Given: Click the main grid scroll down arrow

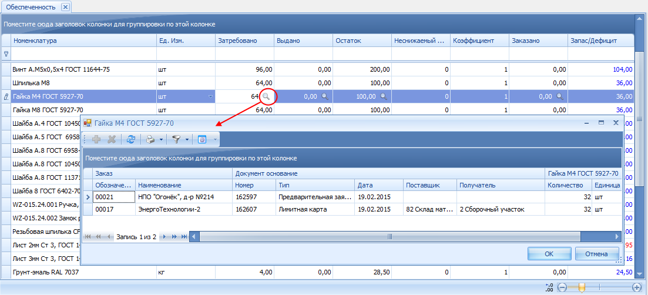Looking at the screenshot, I should click(639, 274).
